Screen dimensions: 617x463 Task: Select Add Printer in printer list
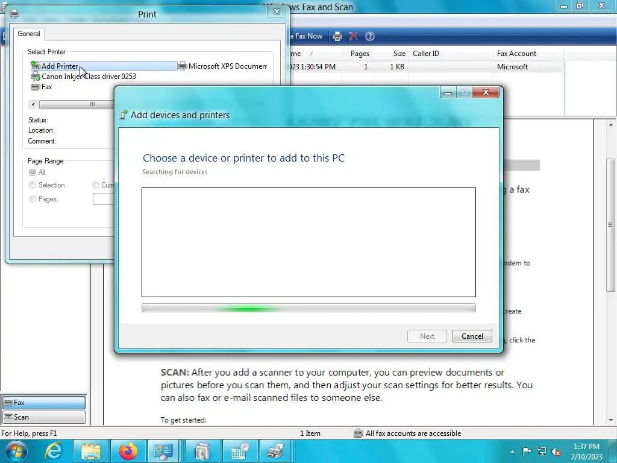104,66
